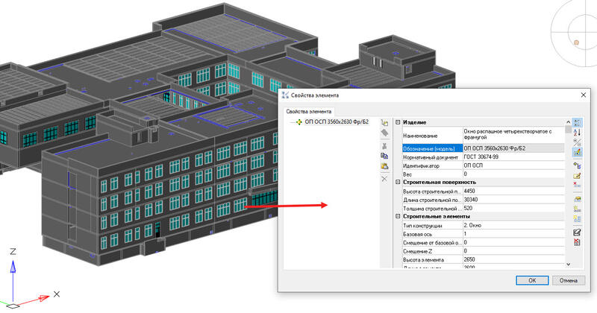Close the Свойства элемента dialog

(582, 95)
